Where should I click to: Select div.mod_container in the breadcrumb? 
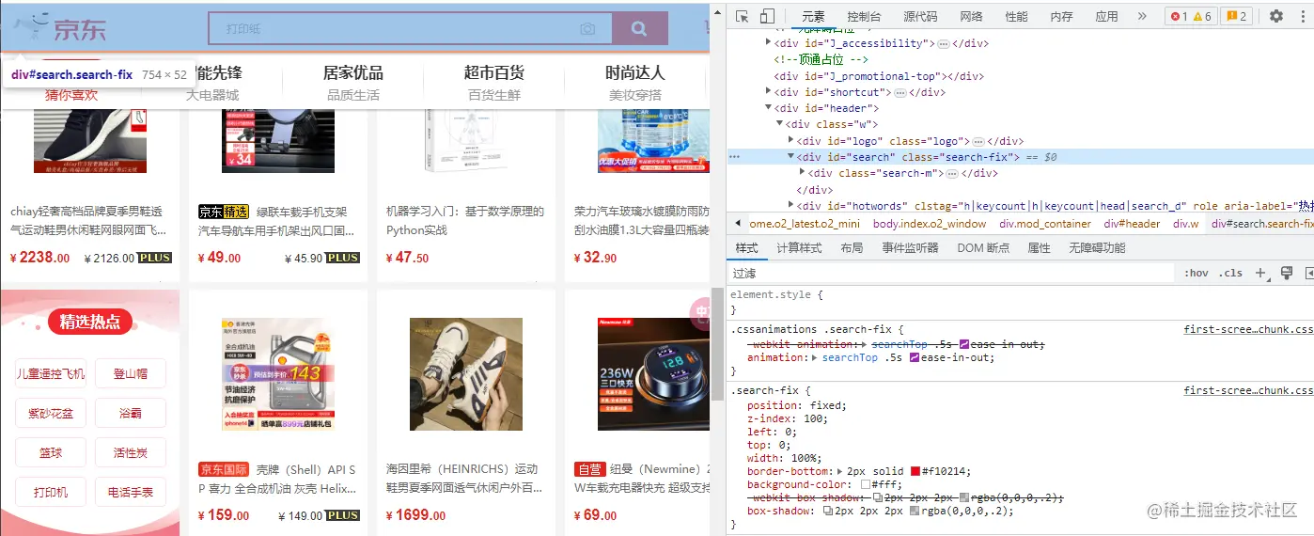click(1045, 224)
